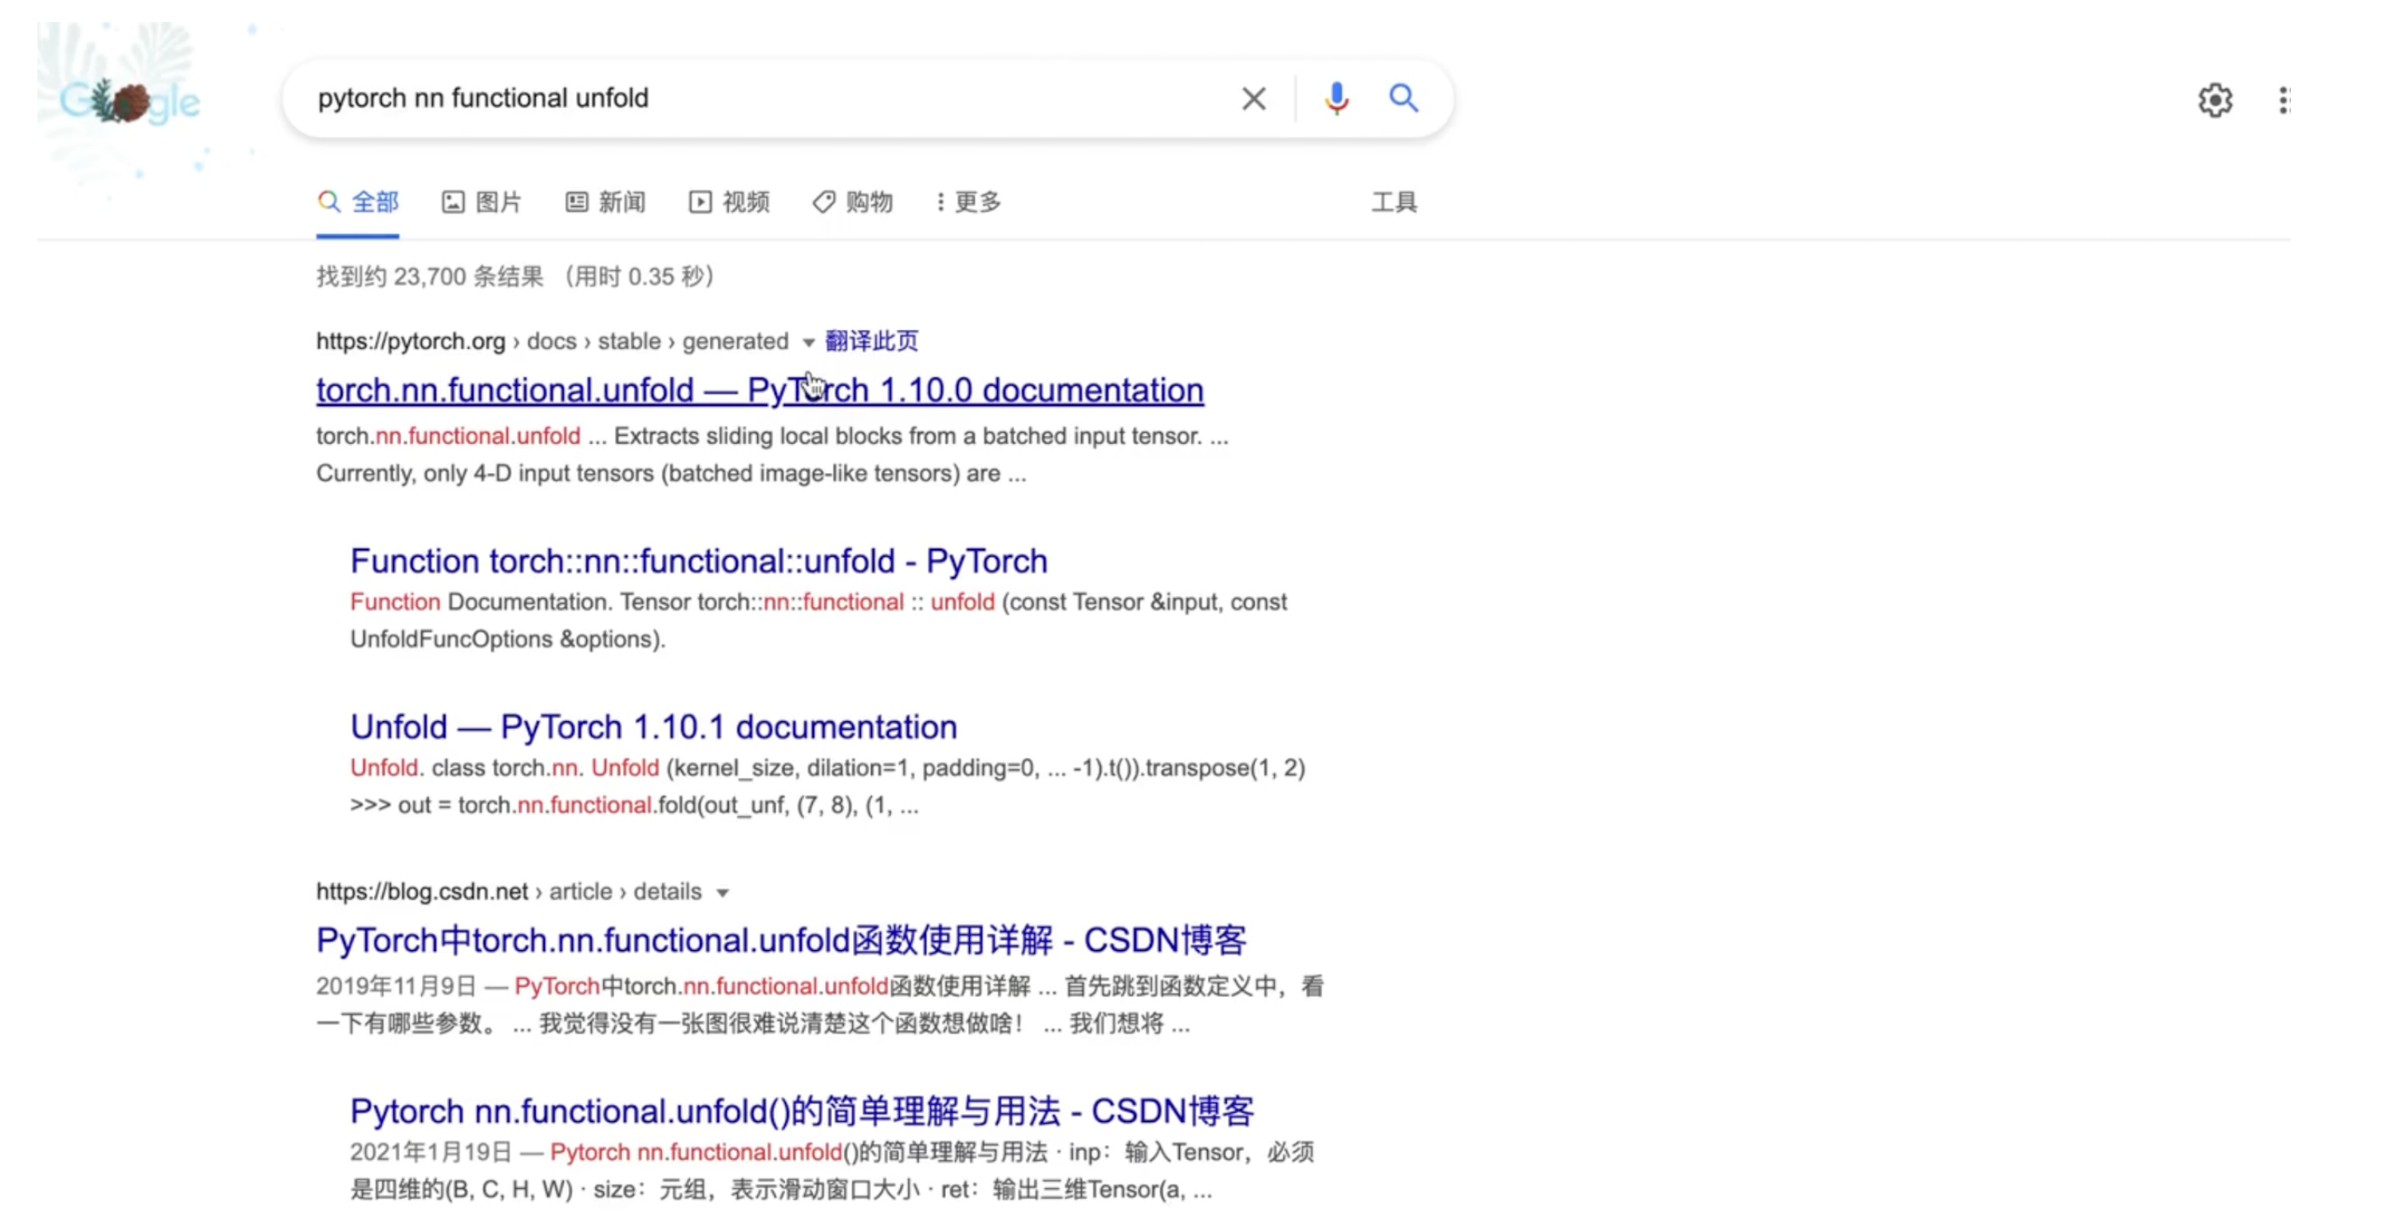Click the snippet mentioning UnfoldFuncOptions &options
Image resolution: width=2392 pixels, height=1230 pixels.
[x=818, y=621]
